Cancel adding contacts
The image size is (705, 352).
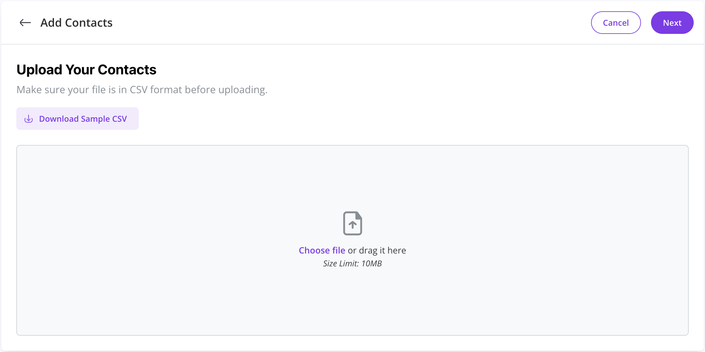(x=616, y=23)
